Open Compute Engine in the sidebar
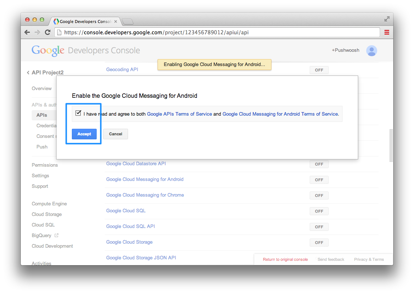The width and height of the screenshot is (414, 294). pos(49,204)
